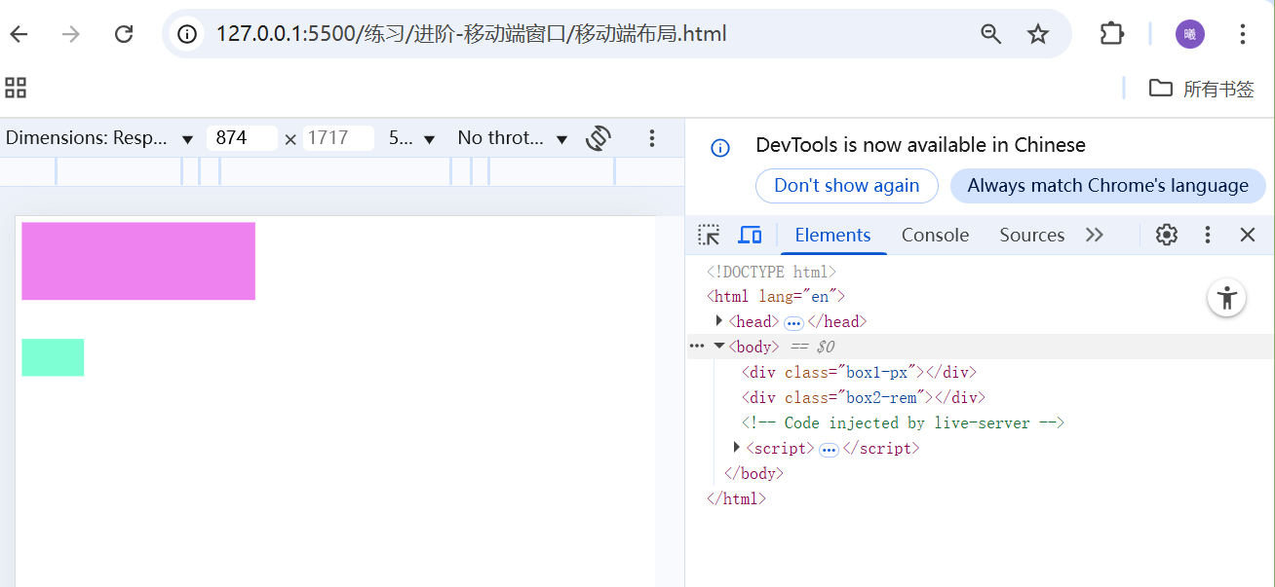
Task: Open the apps grid in bookmarks bar
Action: point(16,89)
